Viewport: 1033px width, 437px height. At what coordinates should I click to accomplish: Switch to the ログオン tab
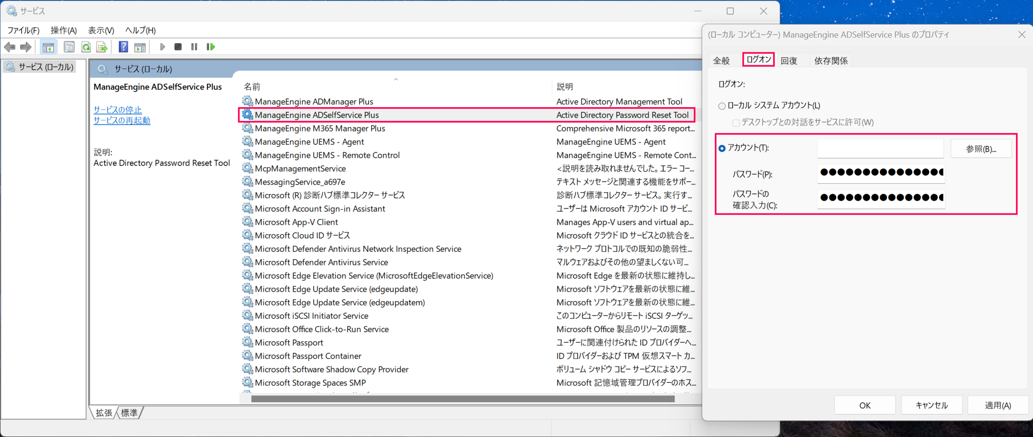759,60
